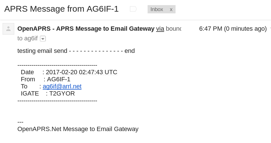Click the sender's avatar icon
Viewport: 271px width, 143px height.
pos(8,29)
